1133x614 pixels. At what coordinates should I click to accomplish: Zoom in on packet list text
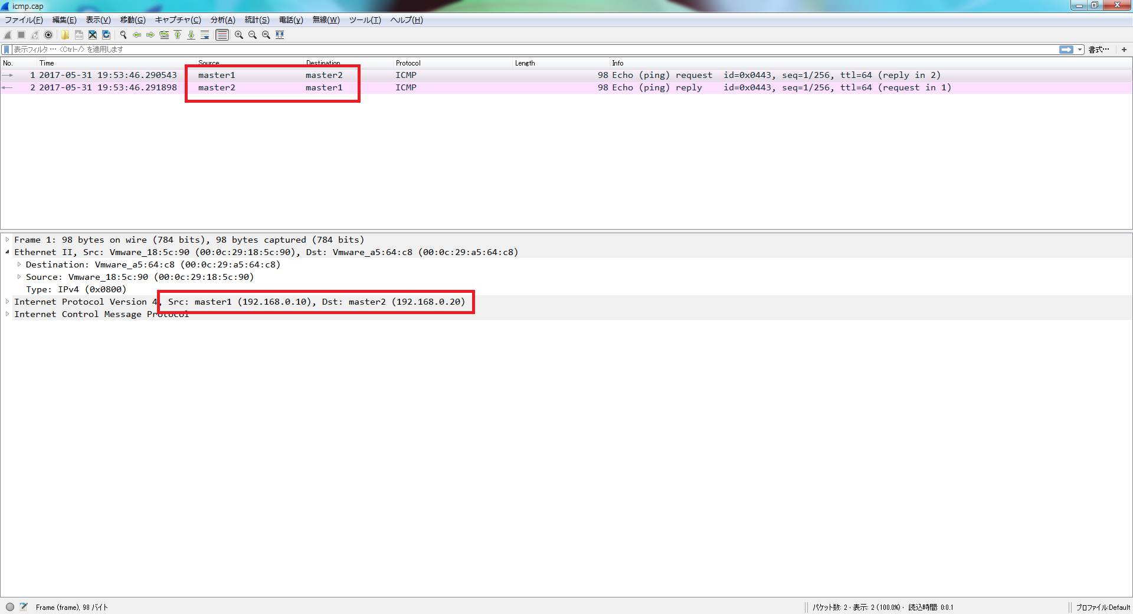(238, 35)
